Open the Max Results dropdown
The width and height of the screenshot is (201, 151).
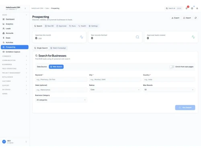(x=169, y=89)
